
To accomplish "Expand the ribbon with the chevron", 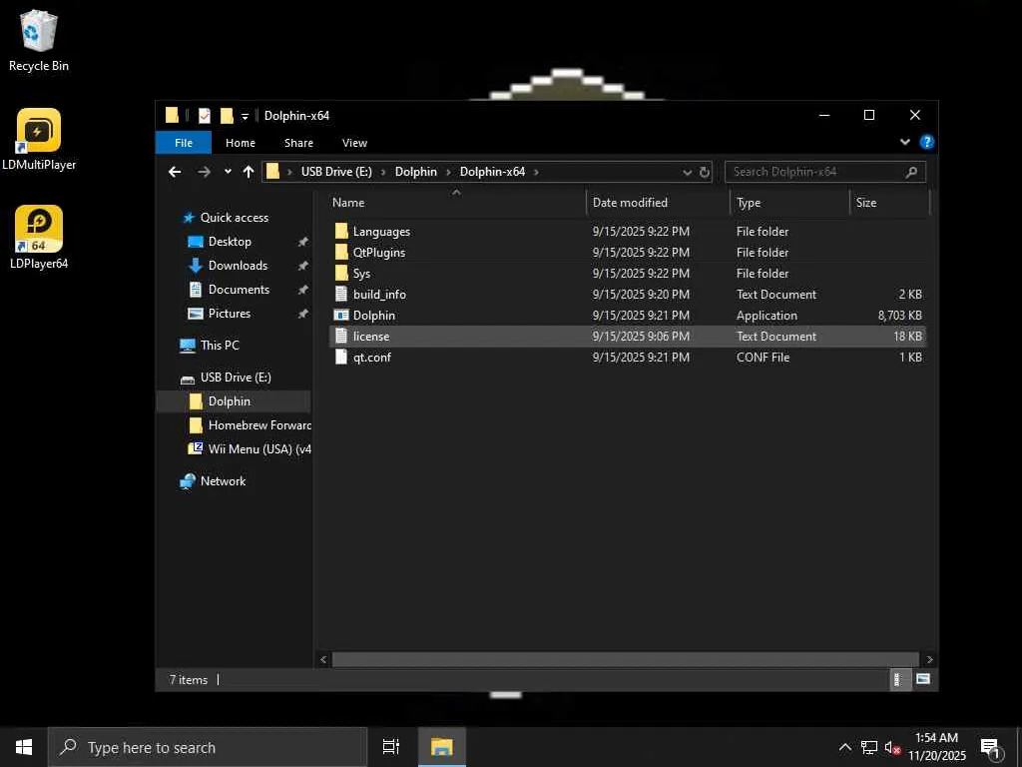I will 904,142.
